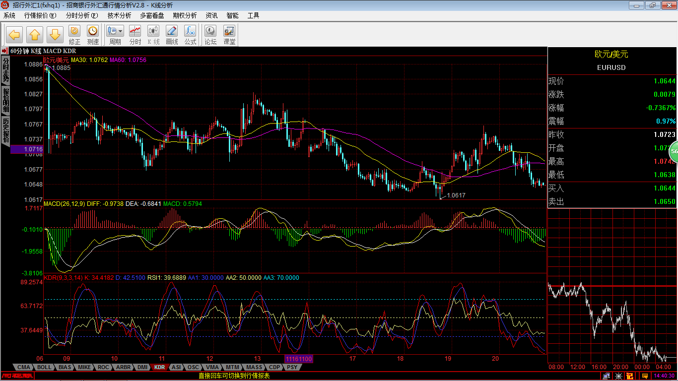Select the 分时 time-share chart icon
This screenshot has width=678, height=381.
click(x=135, y=32)
